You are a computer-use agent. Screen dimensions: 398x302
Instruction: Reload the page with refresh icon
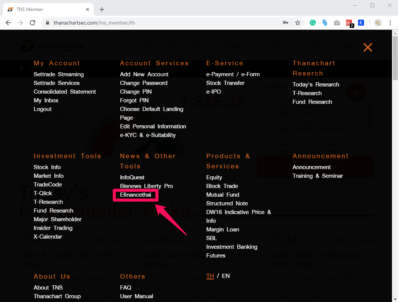pyautogui.click(x=32, y=23)
